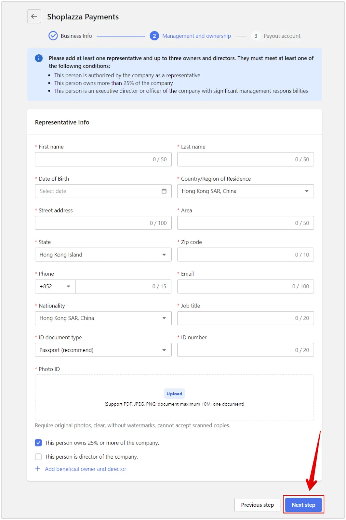Click the Previous step button

[x=257, y=505]
